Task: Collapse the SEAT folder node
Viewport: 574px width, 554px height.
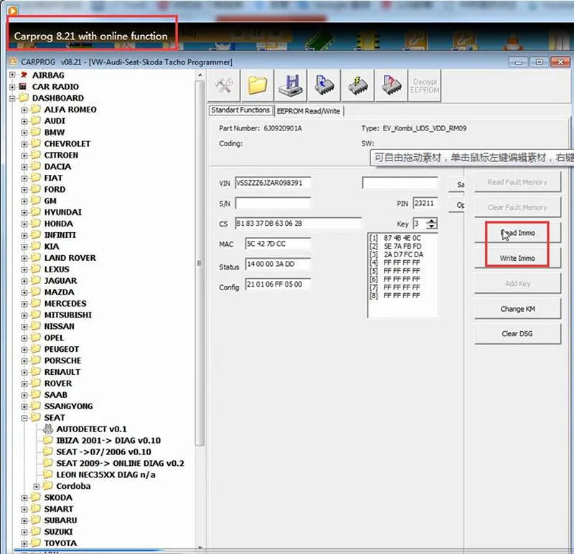Action: (24, 418)
